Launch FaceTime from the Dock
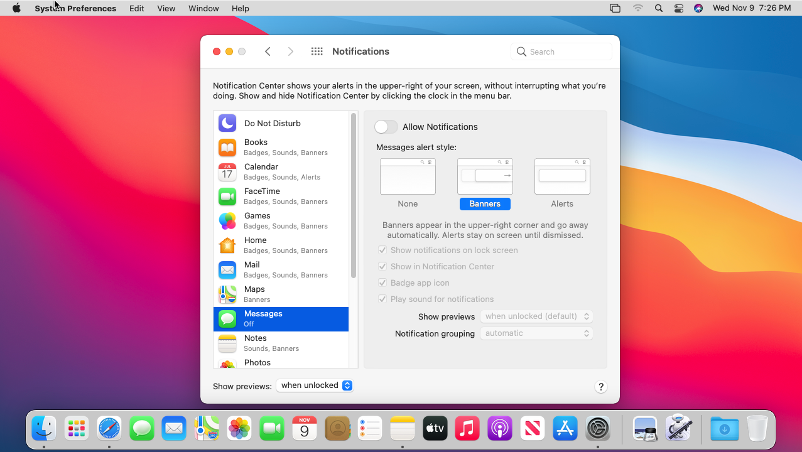The image size is (802, 452). 272,429
